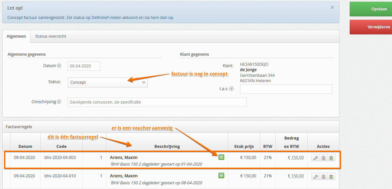Screen dimensions: 392x189
Task: Click the customer name de Jonge
Action: (248, 69)
